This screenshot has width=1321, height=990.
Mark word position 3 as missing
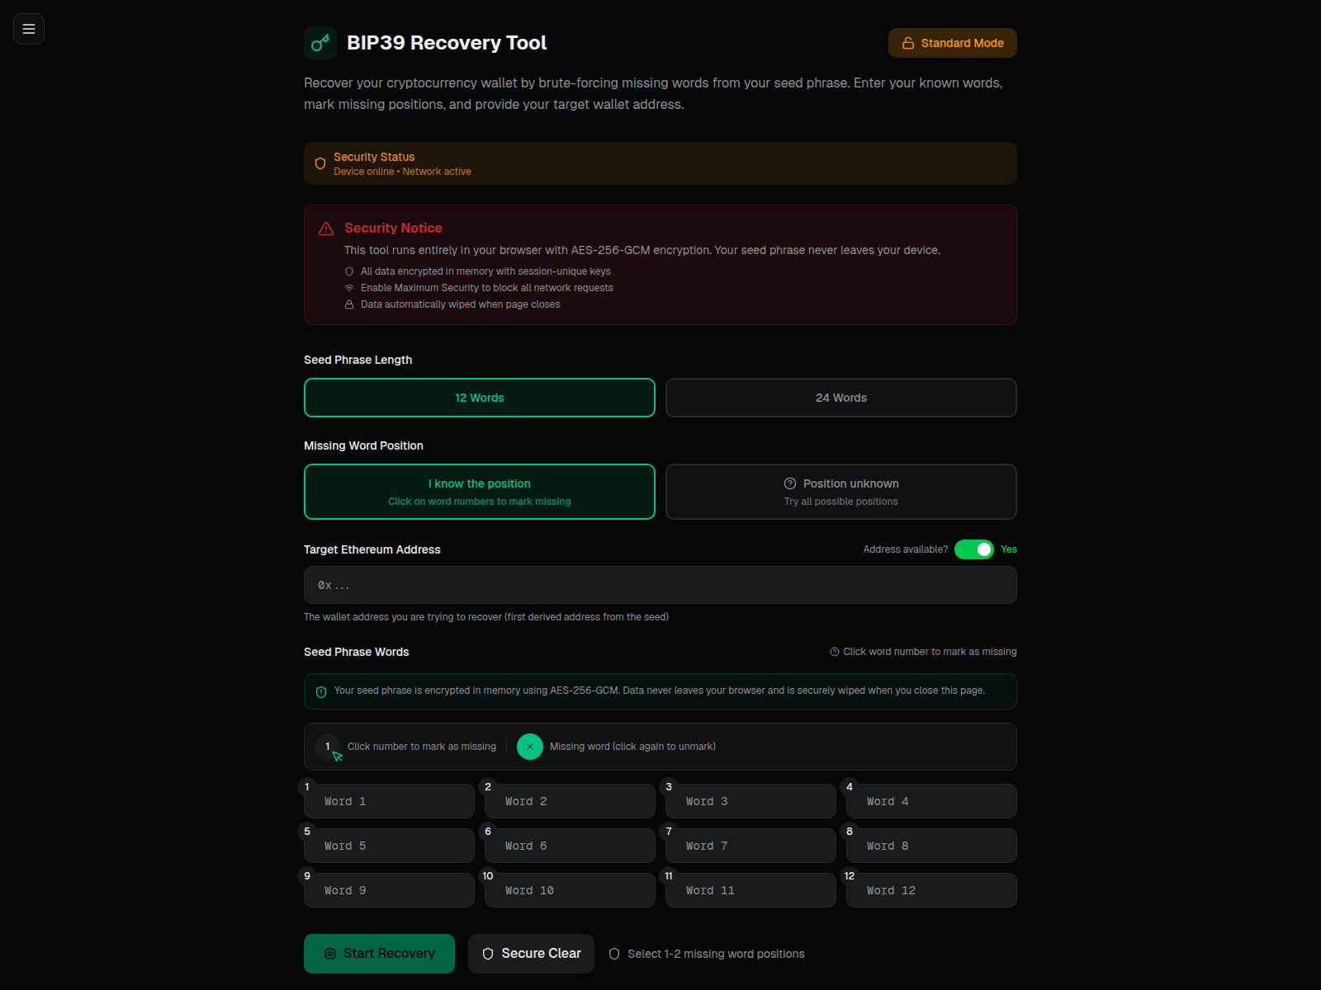(669, 787)
